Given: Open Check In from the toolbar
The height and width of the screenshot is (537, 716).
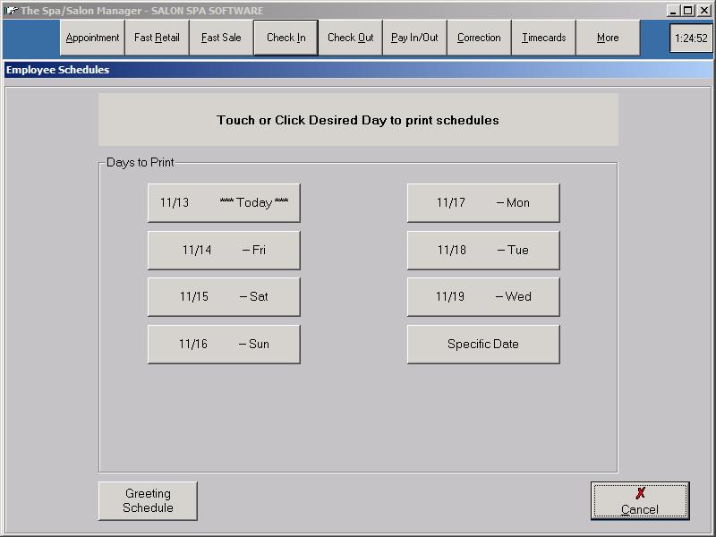Looking at the screenshot, I should [286, 38].
